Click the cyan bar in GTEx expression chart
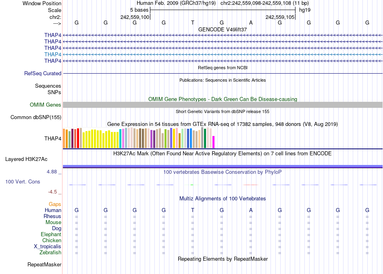This screenshot has height=274, width=383. (121, 138)
